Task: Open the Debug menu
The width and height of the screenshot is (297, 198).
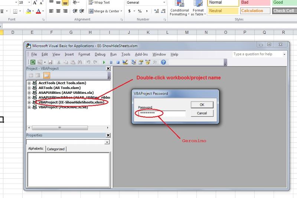Action: [100, 54]
